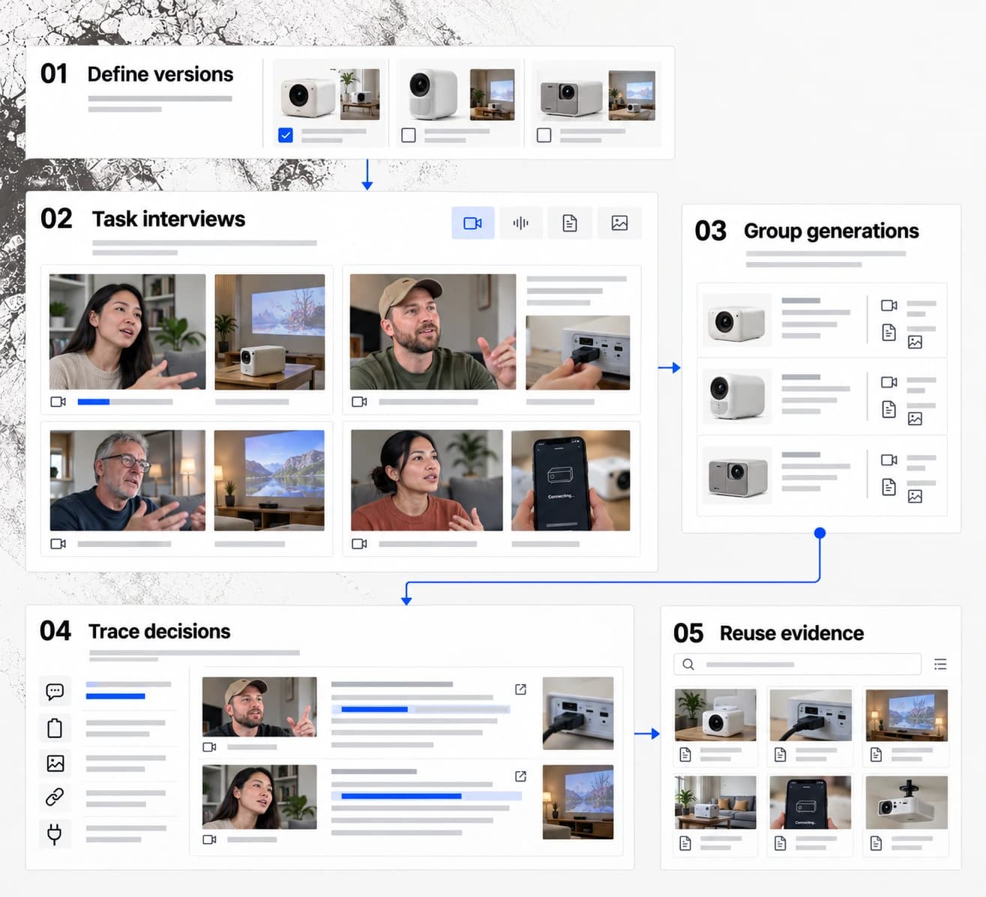Select the living room sofa evidence thumbnail
This screenshot has width=986, height=897.
click(715, 803)
